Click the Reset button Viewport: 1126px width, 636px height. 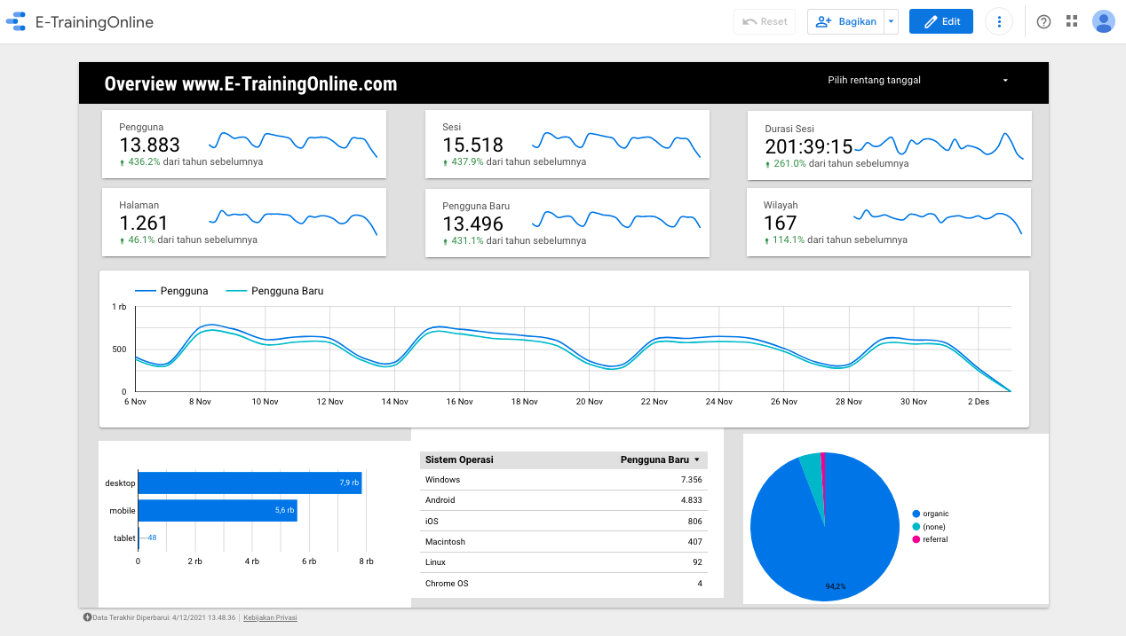pyautogui.click(x=765, y=21)
